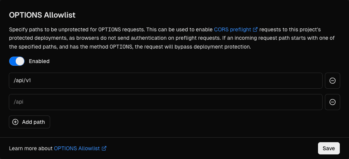Focus the empty path field with /api placeholder
The image size is (349, 159).
coord(165,102)
